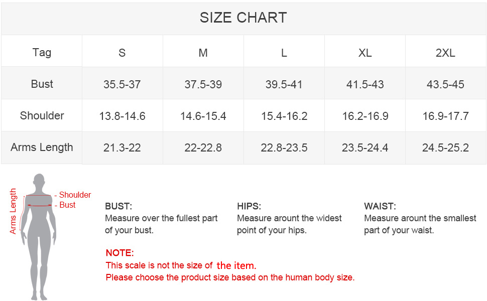This screenshot has height=301, width=487.
Task: Select the SIZE CHART title
Action: tap(243, 18)
